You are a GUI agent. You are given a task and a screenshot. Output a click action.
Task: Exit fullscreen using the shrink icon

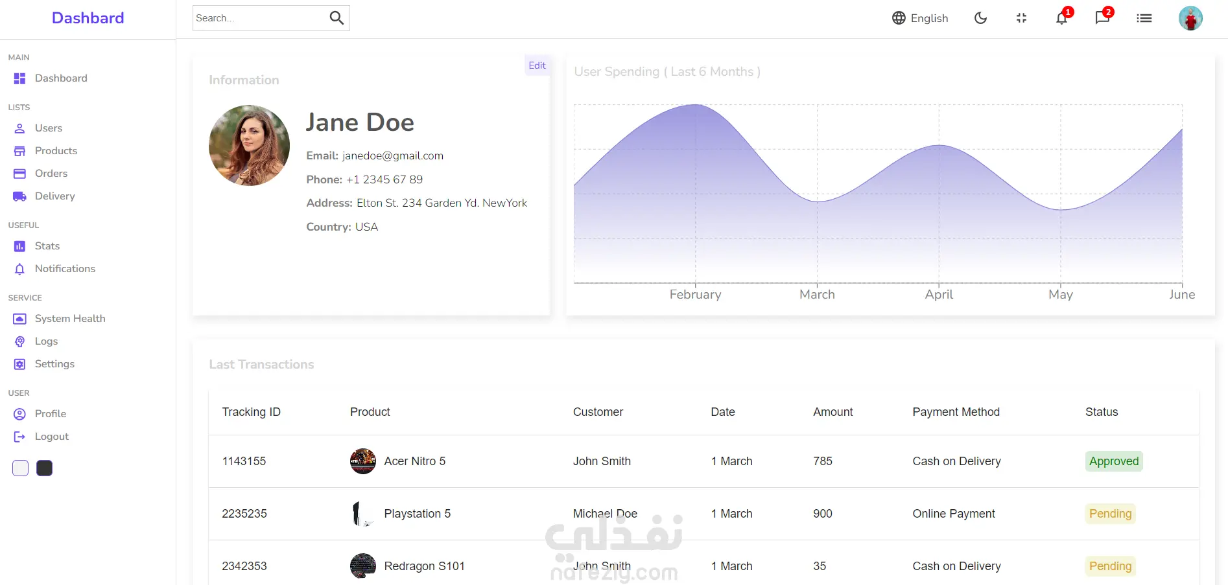pos(1021,18)
